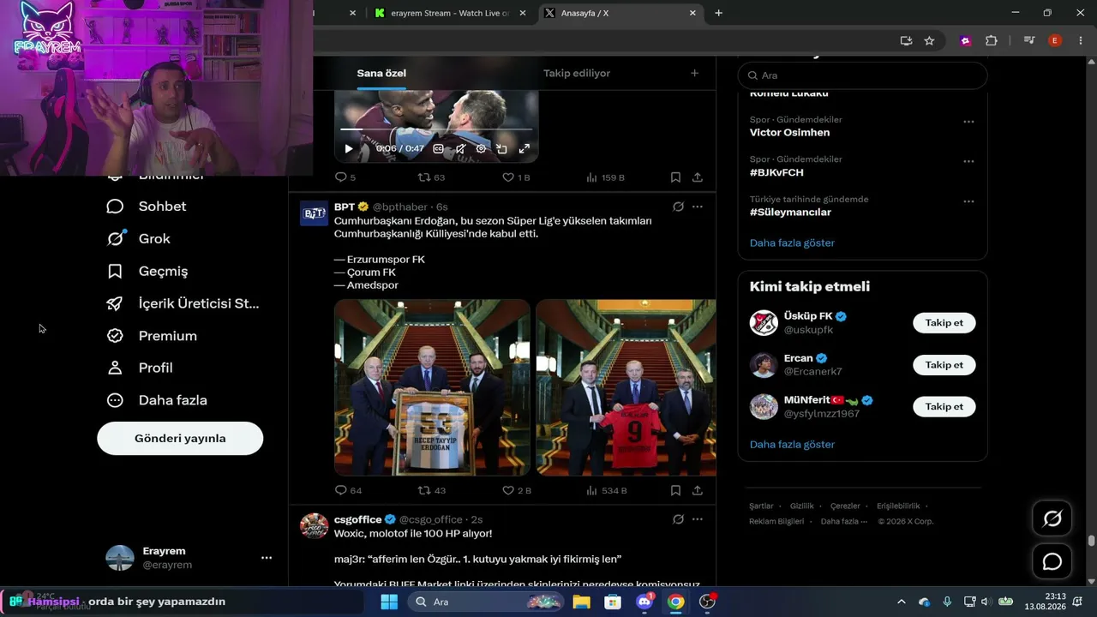Repost the video tweet with 63 reposts

coord(430,177)
